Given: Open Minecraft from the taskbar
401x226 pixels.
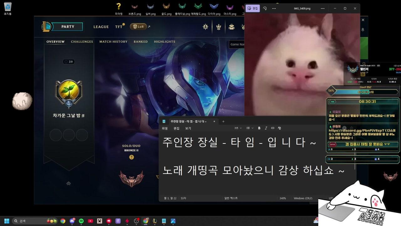Looking at the screenshot, I should click(x=100, y=221).
